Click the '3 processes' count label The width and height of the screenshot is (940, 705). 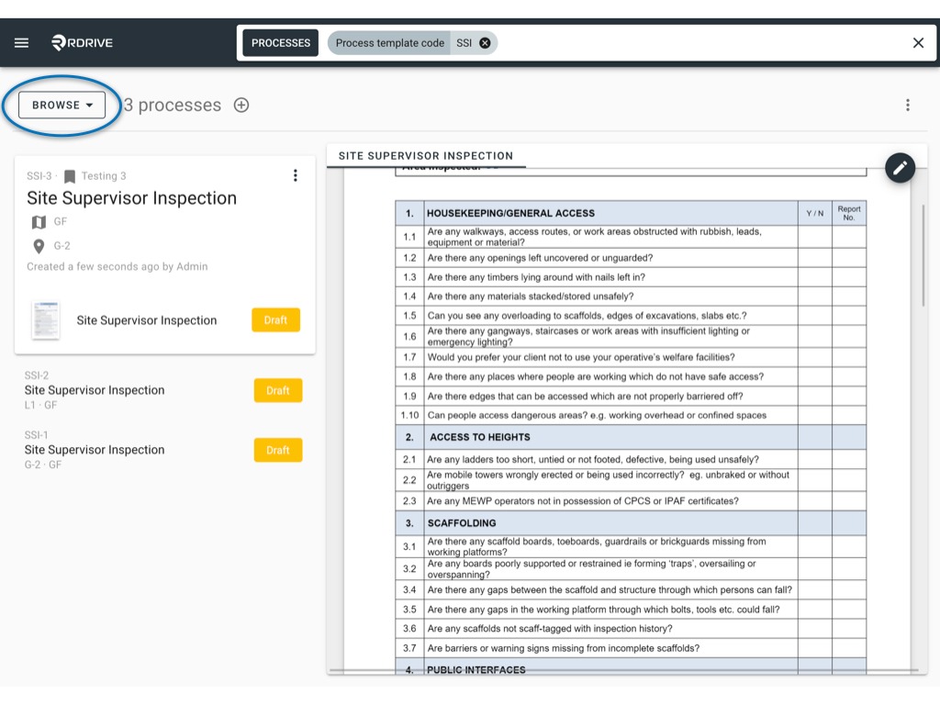173,105
